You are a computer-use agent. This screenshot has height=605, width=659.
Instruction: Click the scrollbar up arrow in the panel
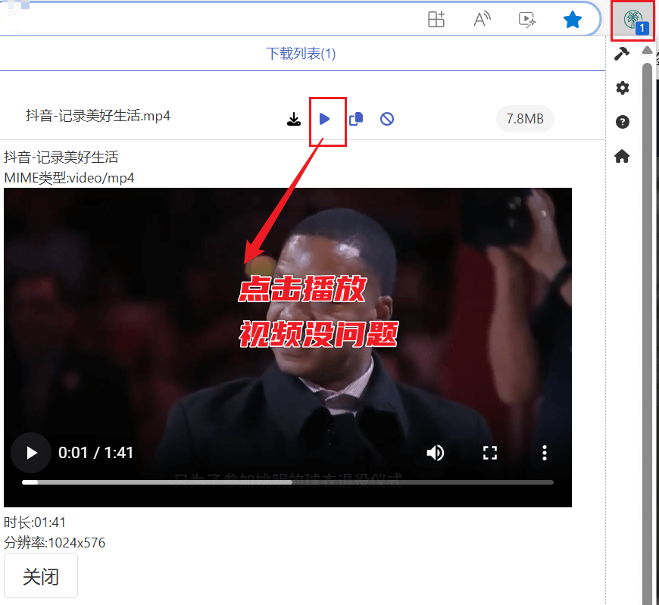click(x=645, y=50)
